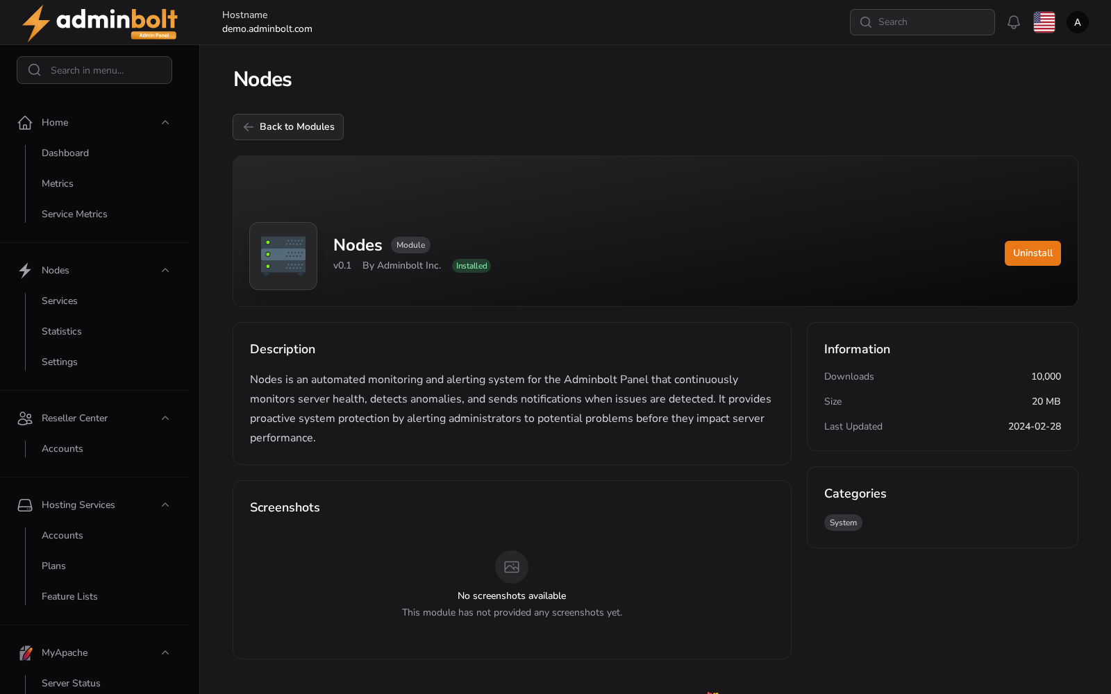Click the empty screenshots image placeholder icon
This screenshot has width=1111, height=694.
pyautogui.click(x=512, y=567)
